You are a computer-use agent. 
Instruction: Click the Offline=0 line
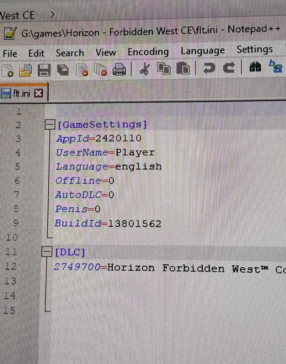85,181
